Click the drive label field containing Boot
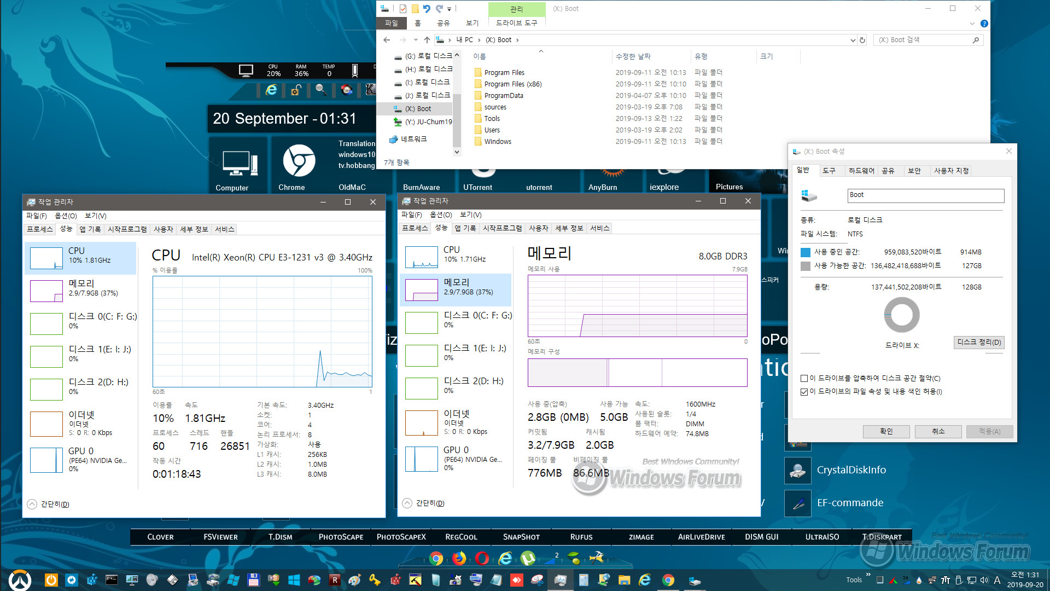 click(926, 195)
